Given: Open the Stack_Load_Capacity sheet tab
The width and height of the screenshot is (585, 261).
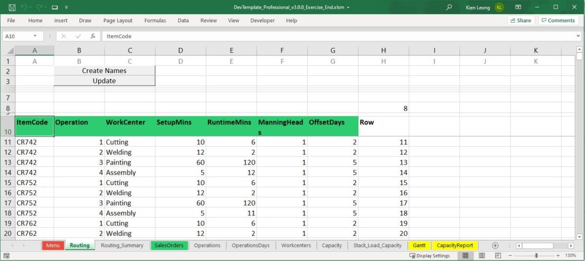Looking at the screenshot, I should coord(377,246).
